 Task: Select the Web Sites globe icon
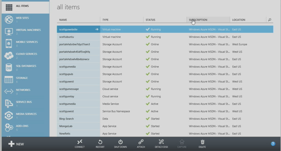(x=9, y=19)
